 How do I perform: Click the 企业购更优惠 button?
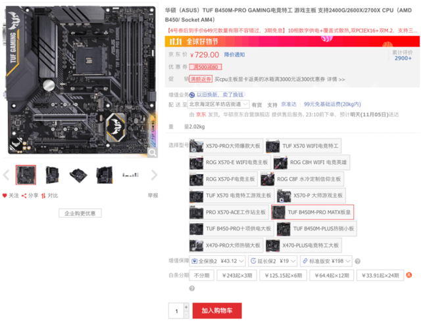point(80,213)
